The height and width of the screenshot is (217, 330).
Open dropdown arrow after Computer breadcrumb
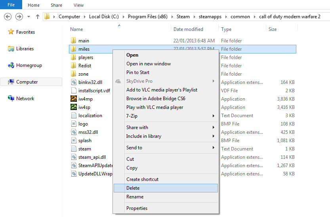[85, 17]
